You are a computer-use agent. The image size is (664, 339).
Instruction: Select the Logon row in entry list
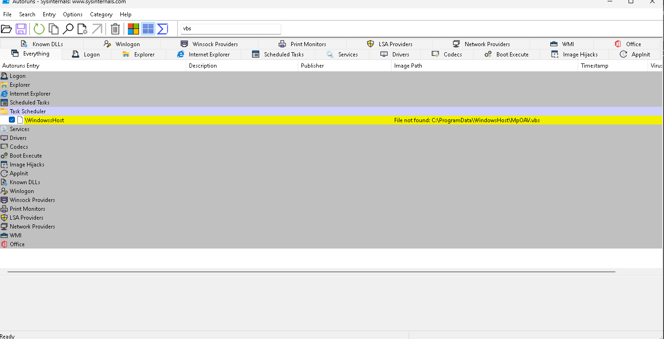click(x=331, y=76)
